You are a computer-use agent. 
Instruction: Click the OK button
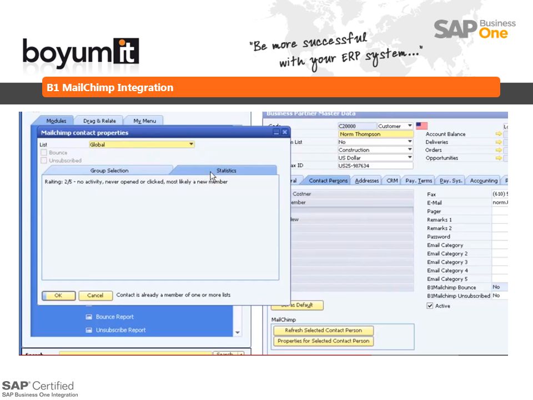(x=58, y=295)
